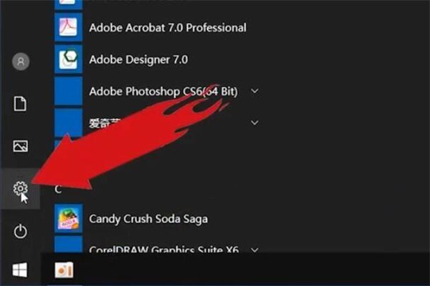Image resolution: width=430 pixels, height=286 pixels.
Task: Click the letter C section header
Action: (x=59, y=189)
